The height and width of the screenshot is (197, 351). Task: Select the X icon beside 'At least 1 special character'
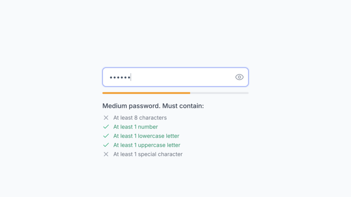106,154
